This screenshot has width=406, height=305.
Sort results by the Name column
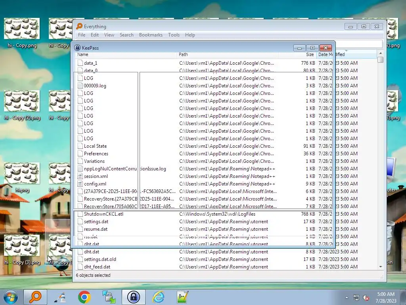126,54
